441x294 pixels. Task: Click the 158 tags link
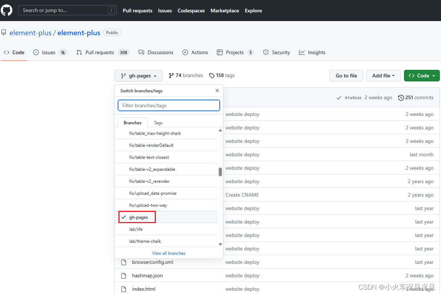222,76
